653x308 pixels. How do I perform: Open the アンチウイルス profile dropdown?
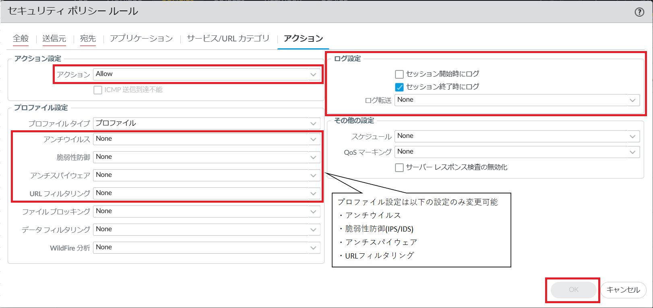(x=207, y=139)
